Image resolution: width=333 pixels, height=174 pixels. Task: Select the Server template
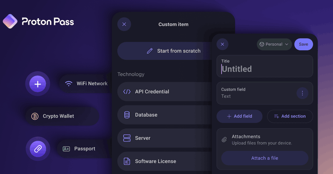pyautogui.click(x=164, y=138)
